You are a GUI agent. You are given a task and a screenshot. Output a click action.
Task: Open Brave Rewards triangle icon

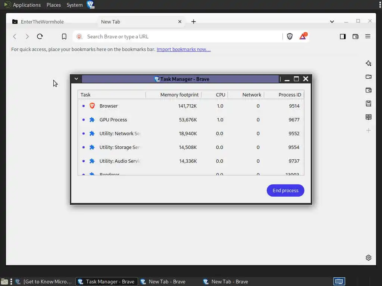coord(303,36)
